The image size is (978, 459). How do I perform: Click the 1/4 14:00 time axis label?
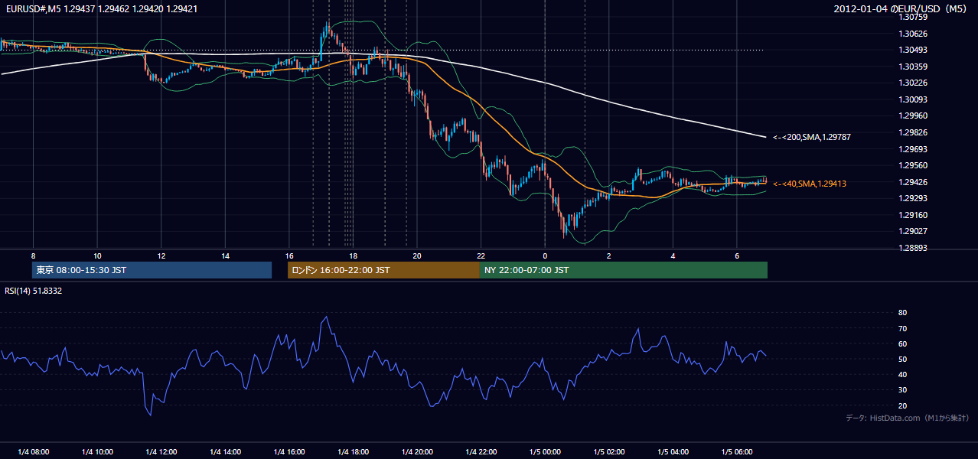(x=225, y=452)
